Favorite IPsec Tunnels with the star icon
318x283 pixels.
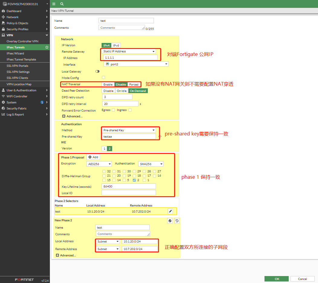click(47, 47)
